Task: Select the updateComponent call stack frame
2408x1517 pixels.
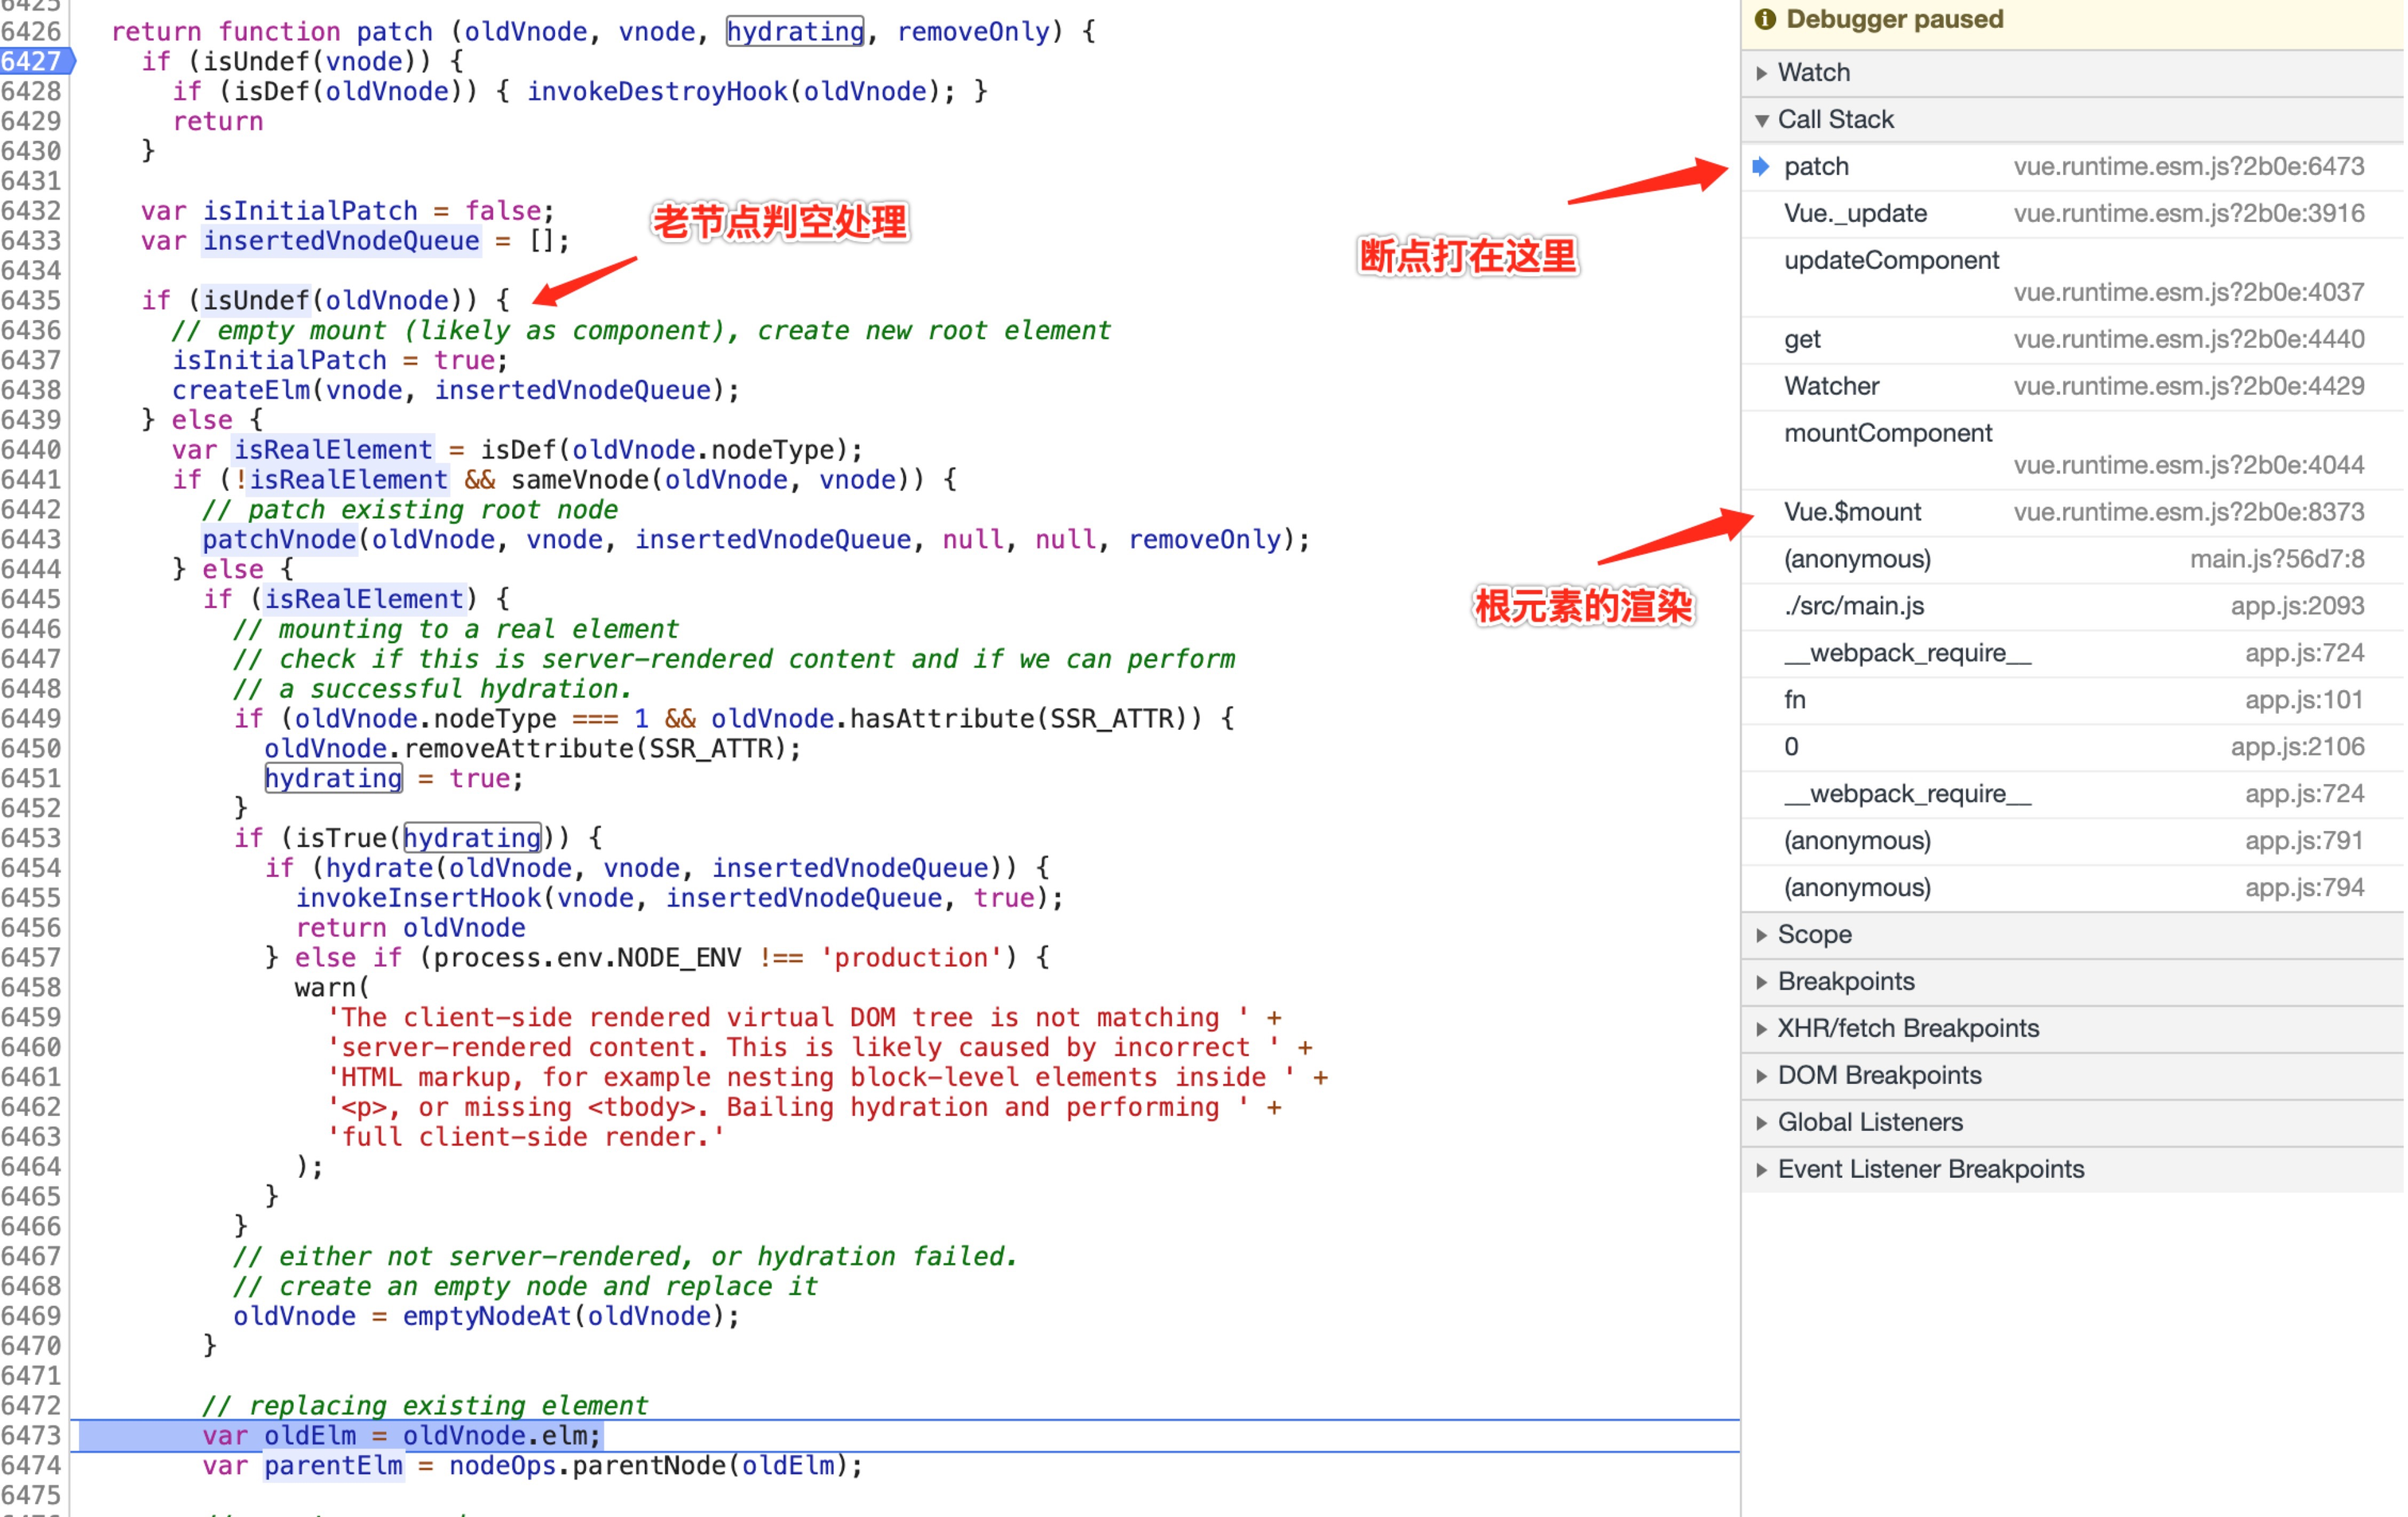Action: click(1891, 259)
